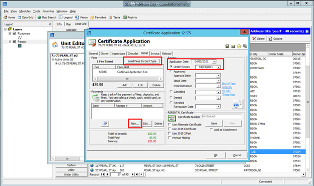Open the Views toolbar item
The height and width of the screenshot is (186, 314).
pyautogui.click(x=82, y=18)
